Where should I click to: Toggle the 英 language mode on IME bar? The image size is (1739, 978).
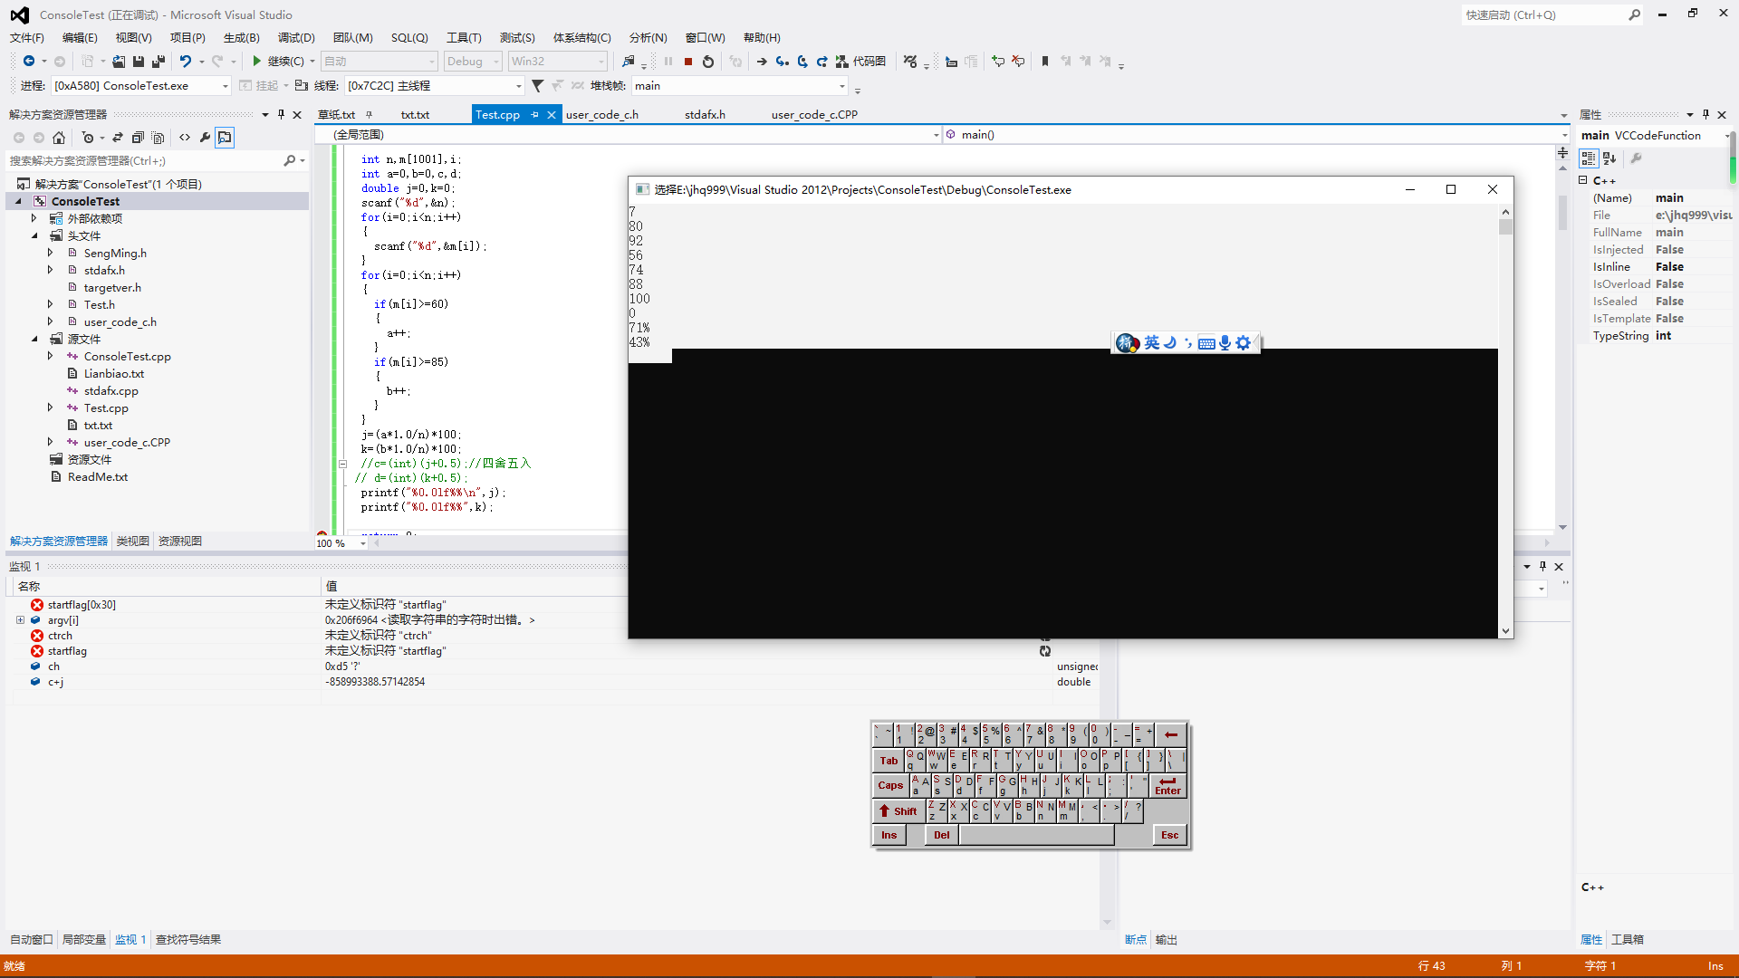[x=1152, y=342]
